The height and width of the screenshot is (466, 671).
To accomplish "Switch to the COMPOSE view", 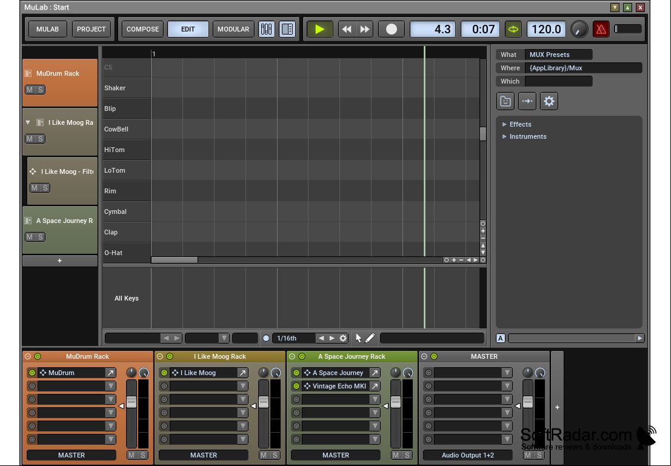I will [142, 29].
